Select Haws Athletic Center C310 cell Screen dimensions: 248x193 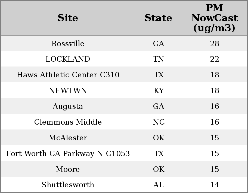[x=68, y=75]
